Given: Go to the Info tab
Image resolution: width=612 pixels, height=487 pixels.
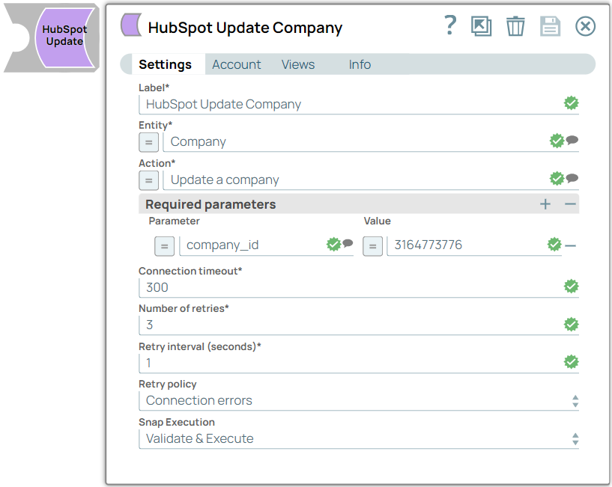Looking at the screenshot, I should [x=360, y=64].
